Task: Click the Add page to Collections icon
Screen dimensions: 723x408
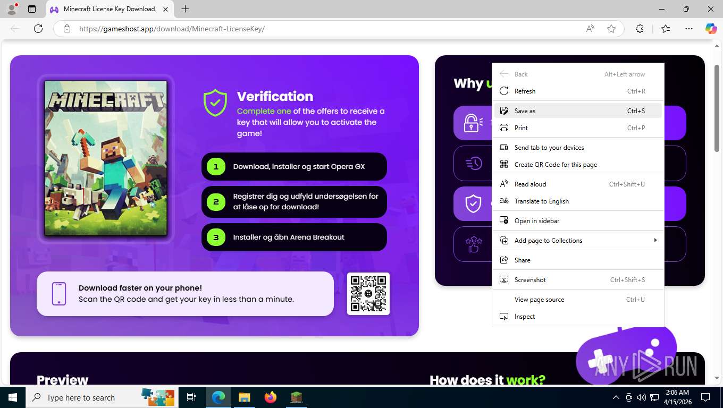Action: pyautogui.click(x=504, y=241)
